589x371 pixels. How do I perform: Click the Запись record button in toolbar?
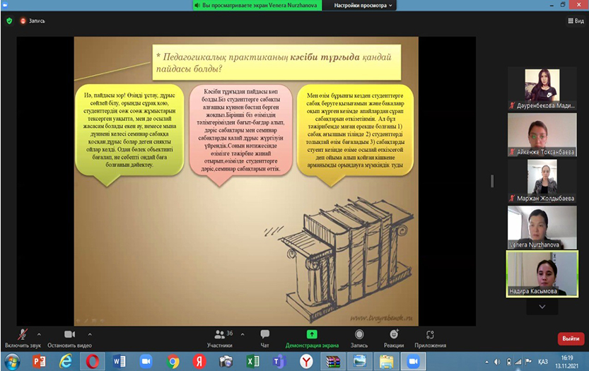click(x=359, y=335)
